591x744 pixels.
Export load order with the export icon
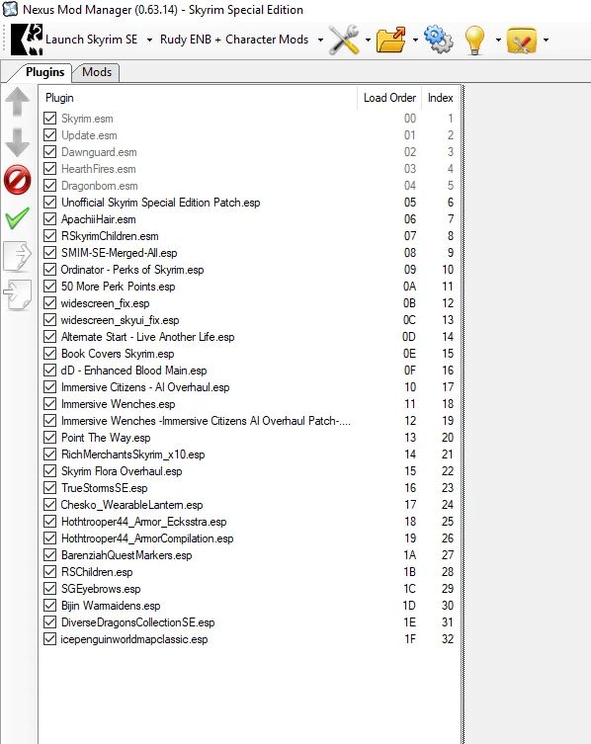click(18, 256)
